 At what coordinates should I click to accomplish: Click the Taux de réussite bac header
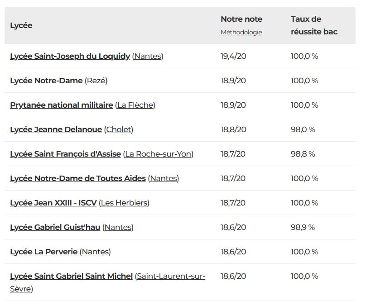pyautogui.click(x=314, y=25)
